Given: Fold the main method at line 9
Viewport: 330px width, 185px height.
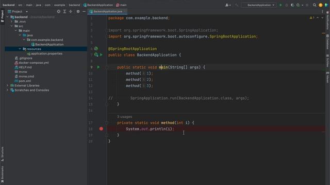Looking at the screenshot, I should click(x=107, y=67).
